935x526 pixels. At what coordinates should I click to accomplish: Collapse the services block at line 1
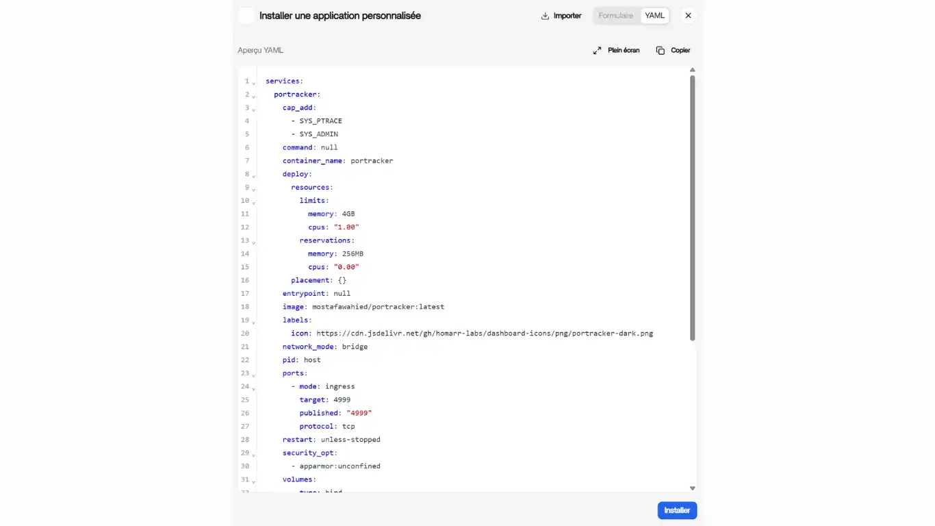(254, 83)
